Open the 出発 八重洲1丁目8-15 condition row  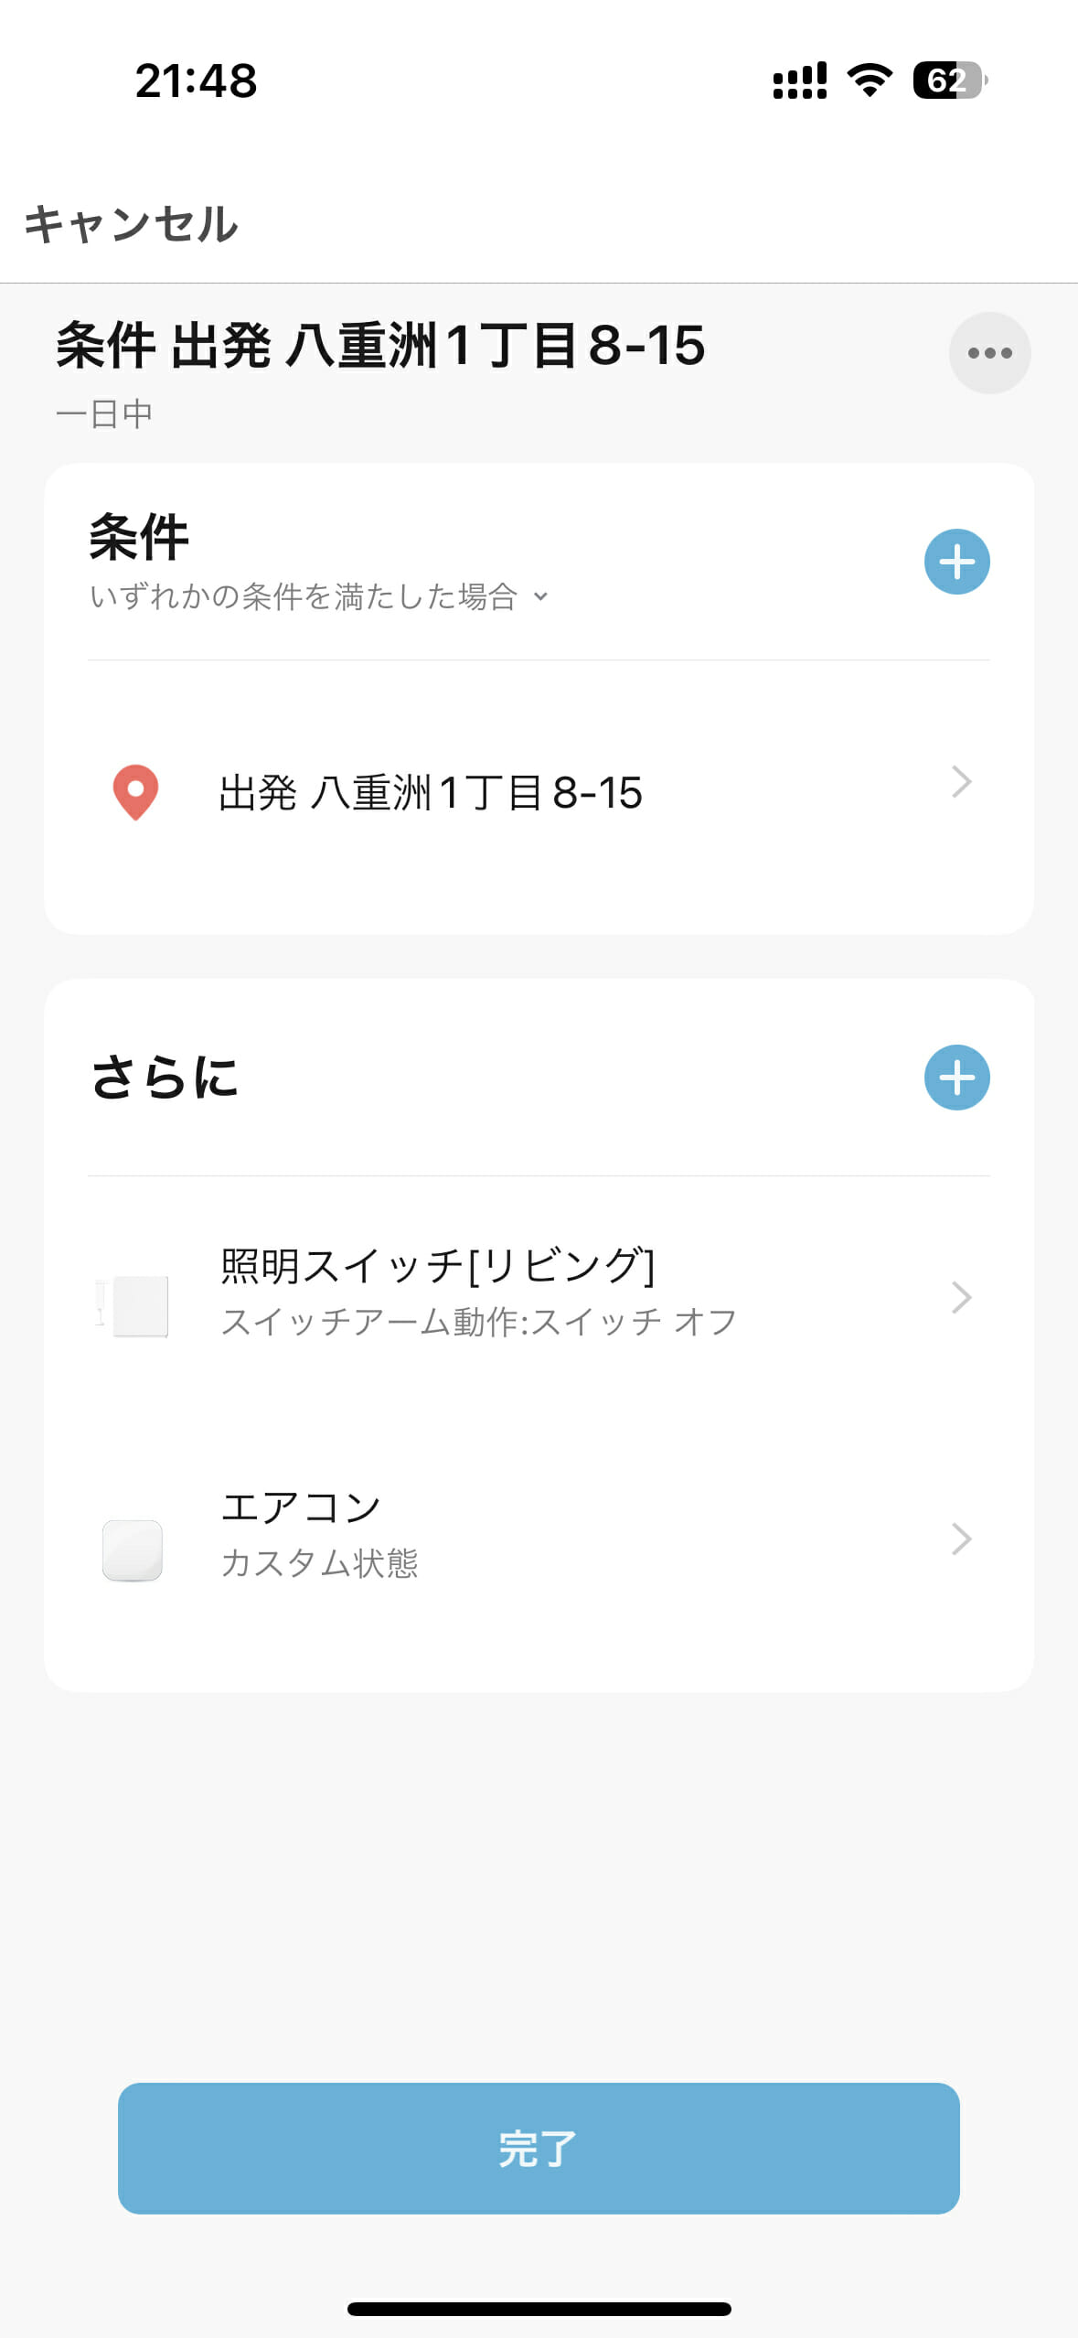point(431,793)
